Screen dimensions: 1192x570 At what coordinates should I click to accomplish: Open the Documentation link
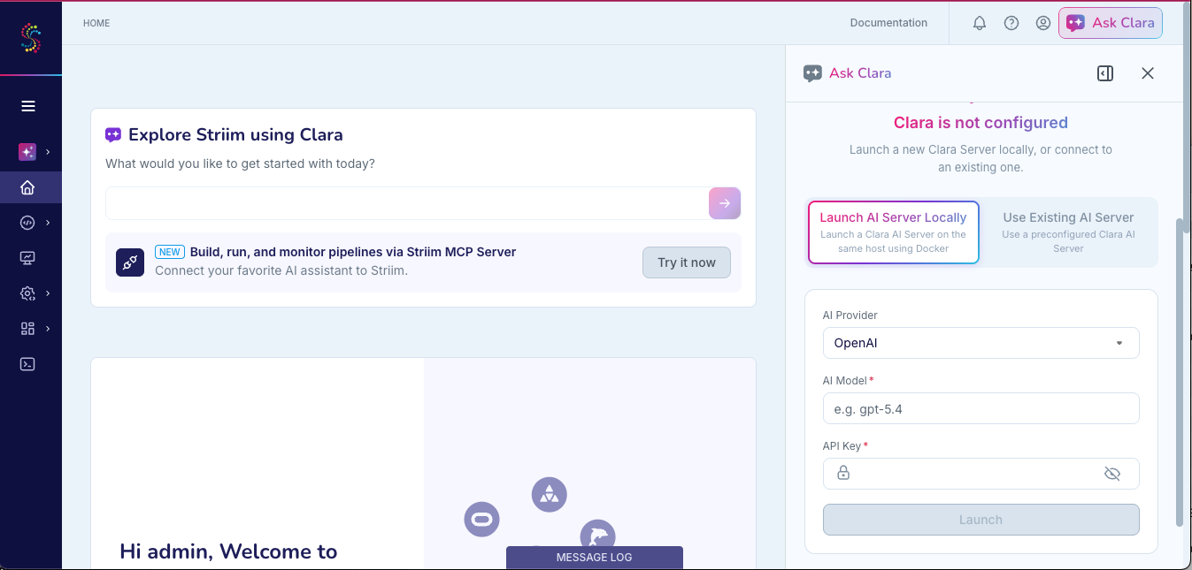[x=888, y=23]
